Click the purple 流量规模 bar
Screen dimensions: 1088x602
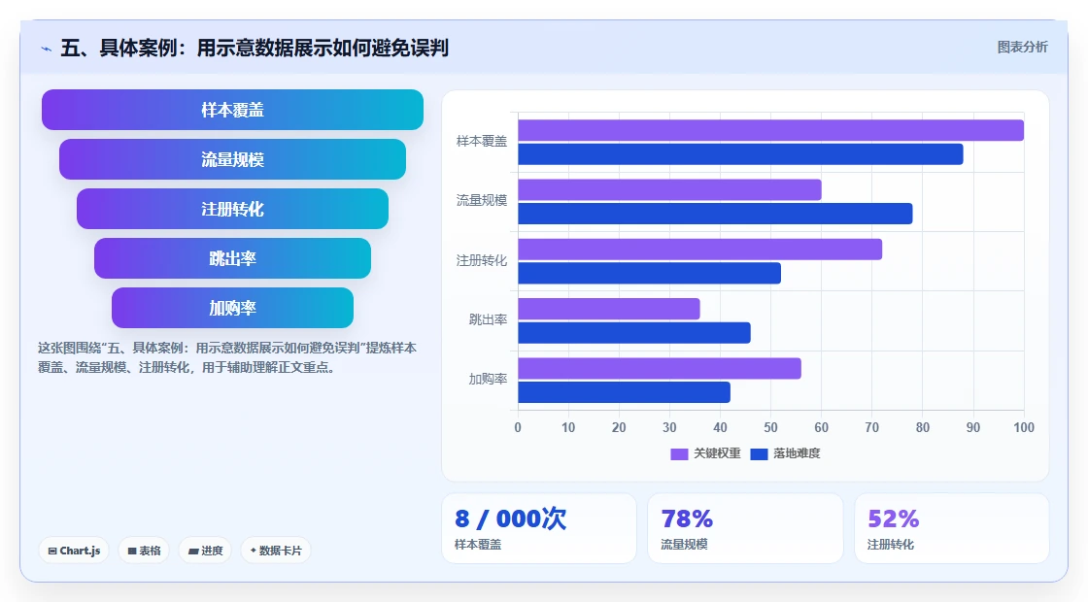(x=669, y=190)
